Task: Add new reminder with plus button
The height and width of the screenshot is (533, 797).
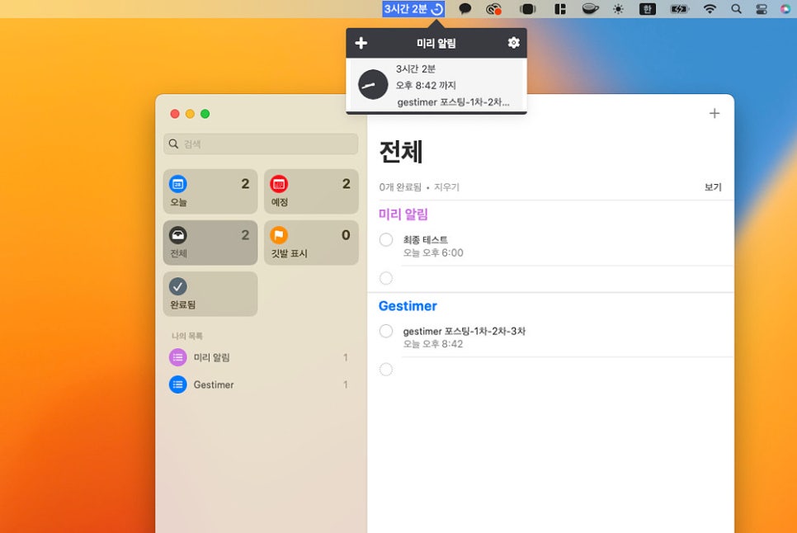Action: (x=714, y=113)
